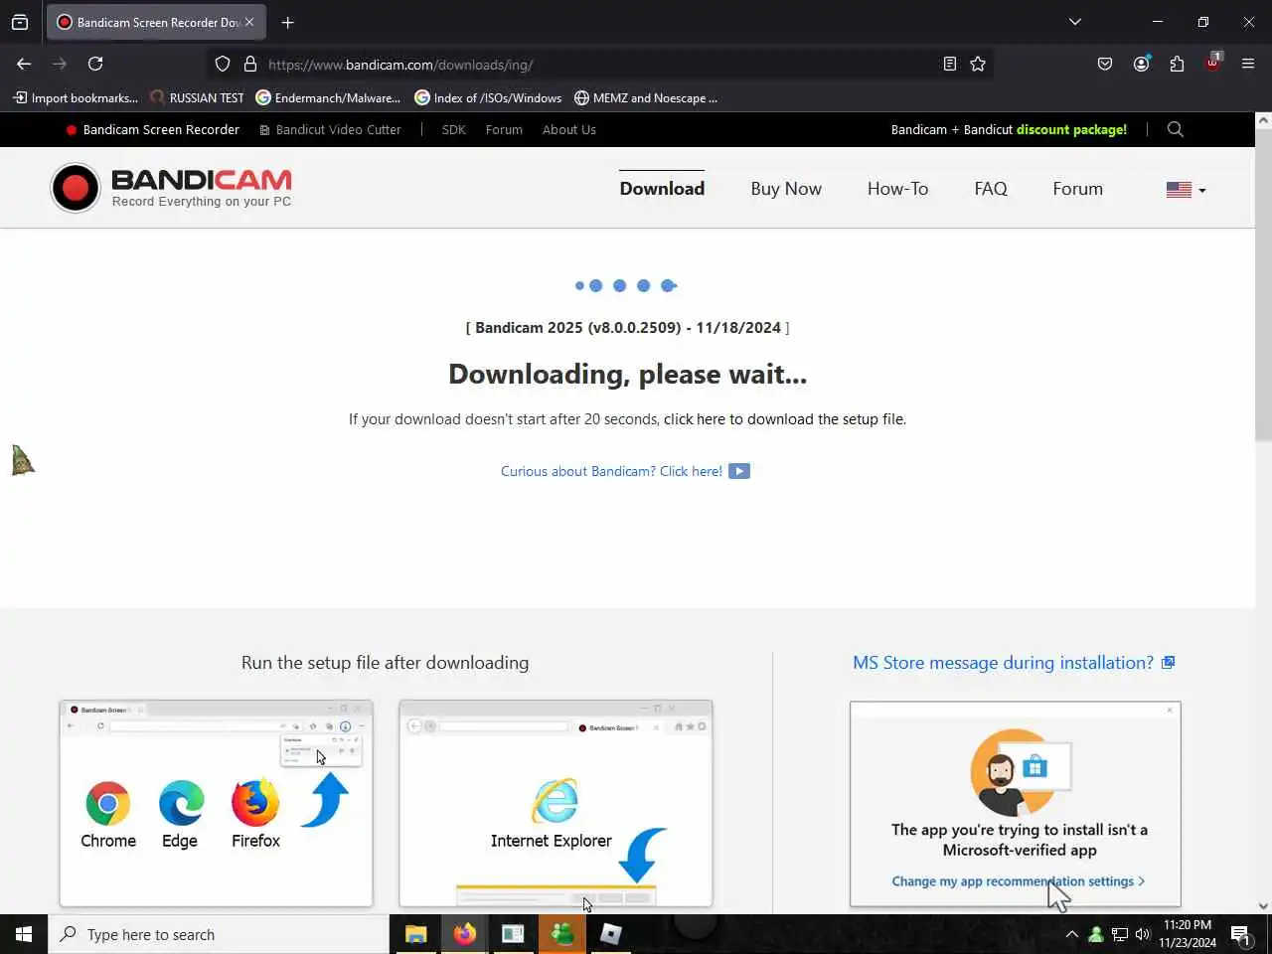This screenshot has width=1272, height=954.
Task: Reload the page with the refresh icon
Action: 95,64
